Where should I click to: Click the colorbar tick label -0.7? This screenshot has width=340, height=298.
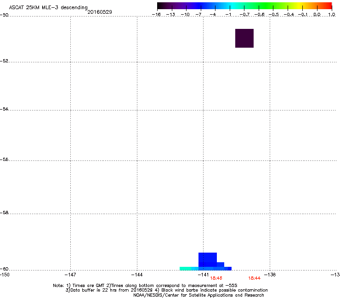(x=244, y=15)
